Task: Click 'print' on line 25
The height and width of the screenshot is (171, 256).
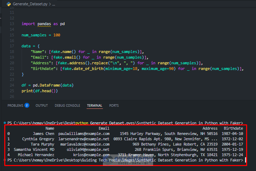Action: pyautogui.click(x=27, y=91)
